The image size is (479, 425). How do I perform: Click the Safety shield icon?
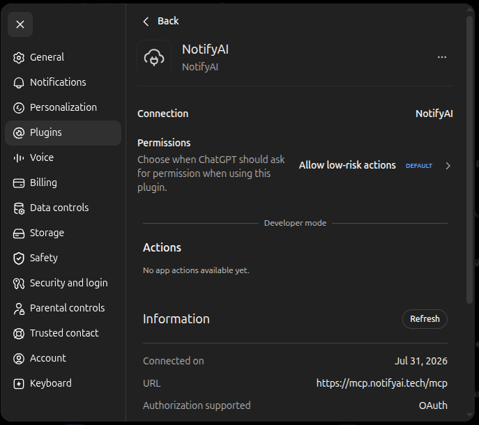click(x=19, y=258)
